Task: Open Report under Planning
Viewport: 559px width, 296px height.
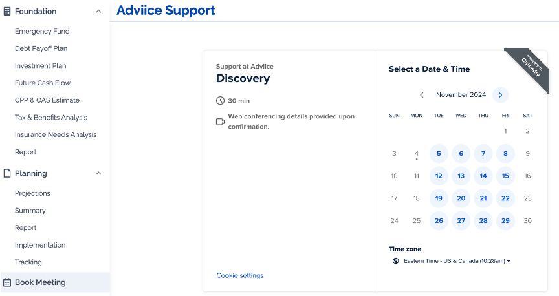Action: click(x=25, y=227)
